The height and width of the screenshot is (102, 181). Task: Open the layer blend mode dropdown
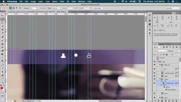point(160,51)
